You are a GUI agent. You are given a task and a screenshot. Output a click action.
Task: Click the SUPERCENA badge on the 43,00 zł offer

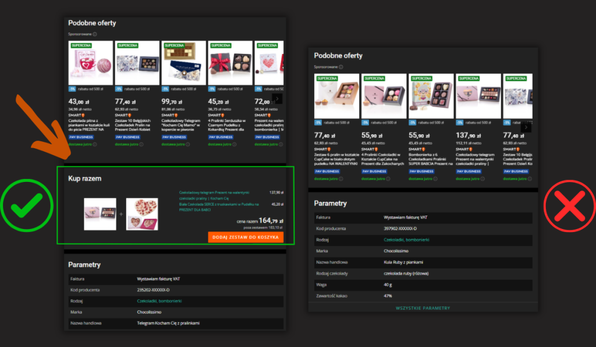(x=81, y=45)
